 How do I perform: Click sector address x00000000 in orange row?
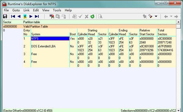click(x=10, y=26)
